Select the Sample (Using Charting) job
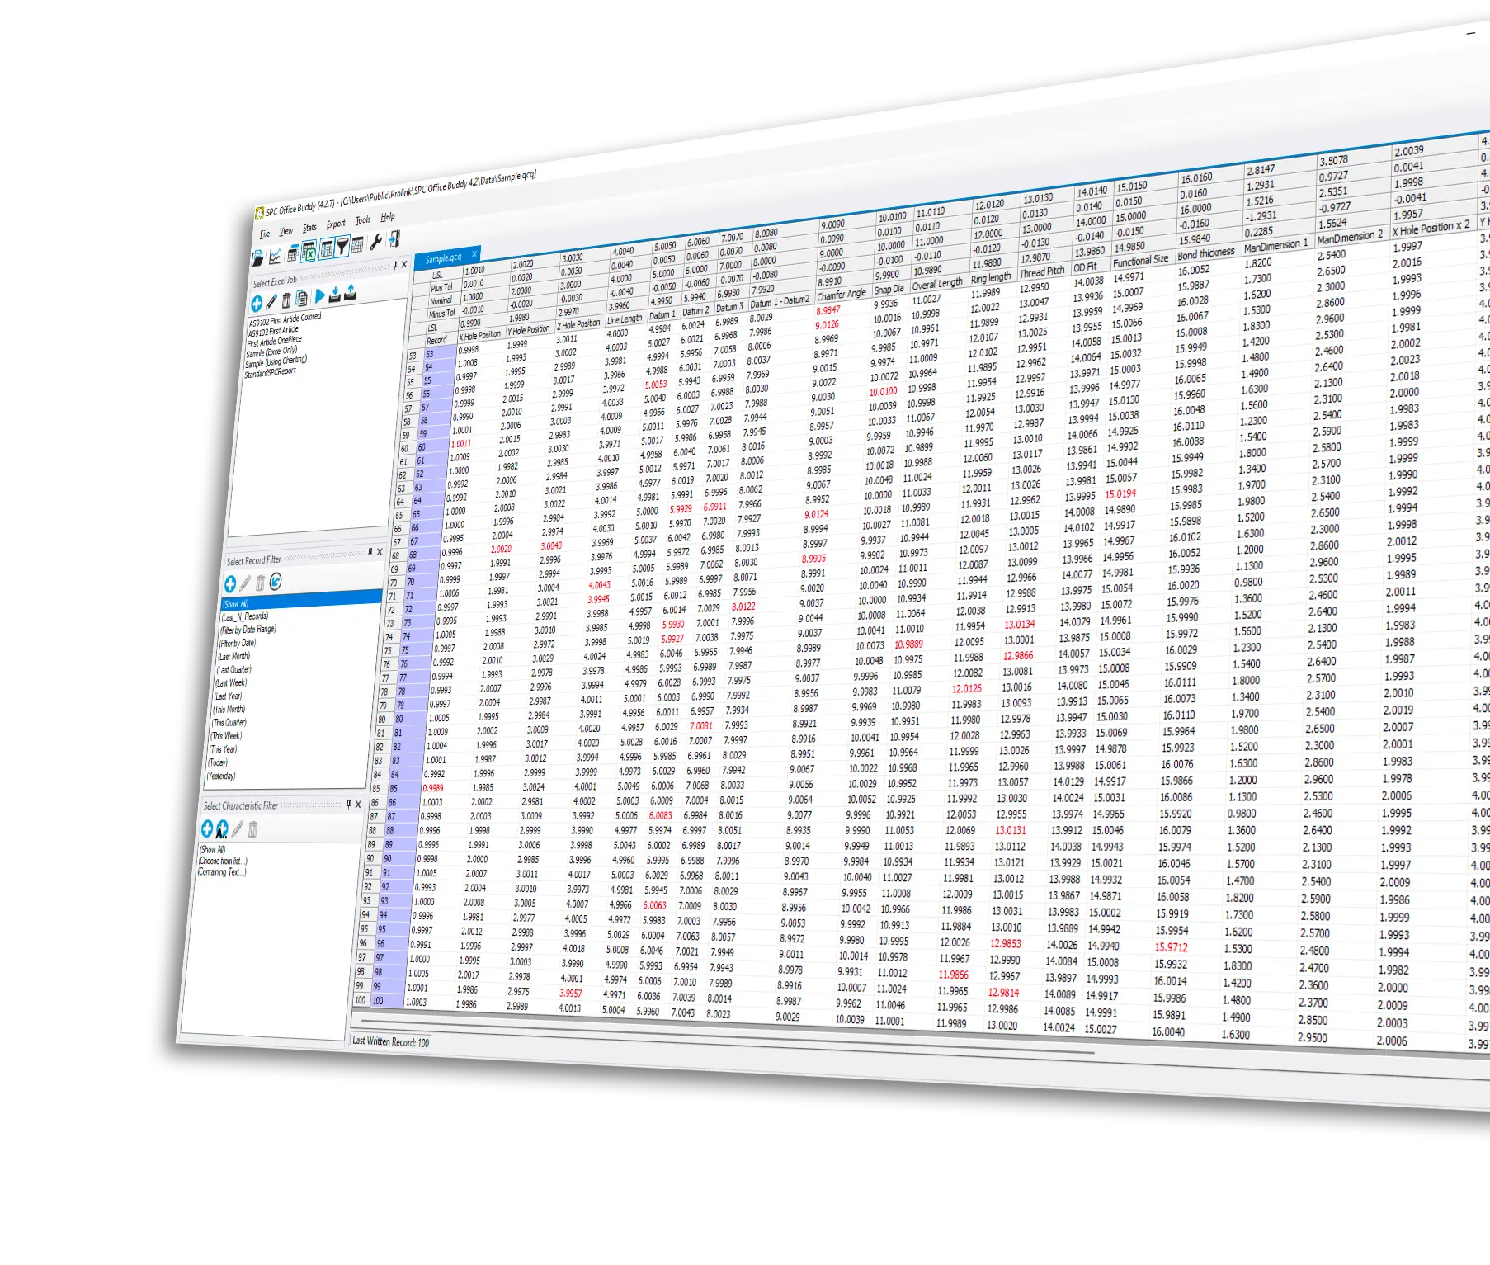This screenshot has width=1490, height=1265. point(276,361)
